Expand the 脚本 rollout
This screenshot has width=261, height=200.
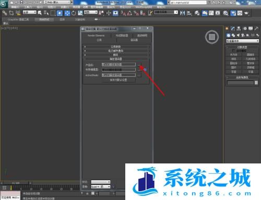click(x=116, y=55)
